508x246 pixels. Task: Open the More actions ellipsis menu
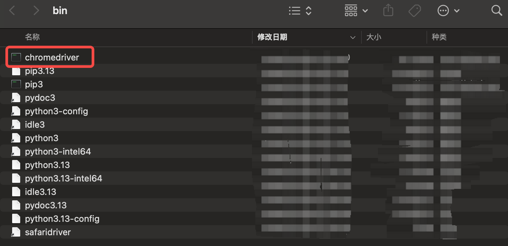coord(443,10)
